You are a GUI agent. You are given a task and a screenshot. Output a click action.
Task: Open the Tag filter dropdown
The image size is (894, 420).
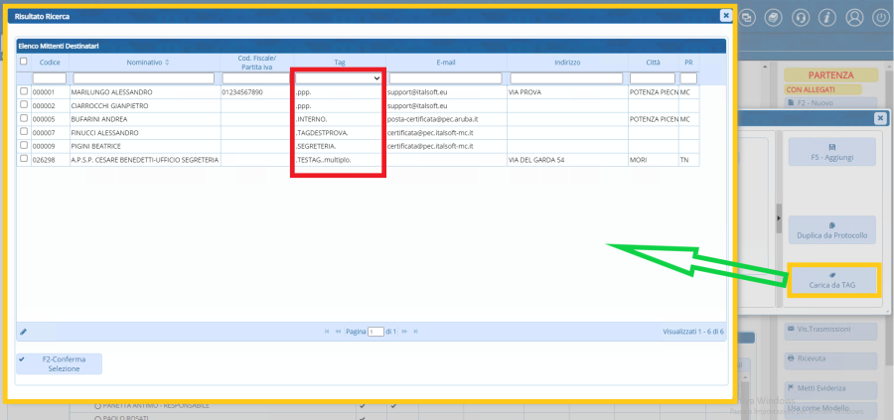[339, 77]
